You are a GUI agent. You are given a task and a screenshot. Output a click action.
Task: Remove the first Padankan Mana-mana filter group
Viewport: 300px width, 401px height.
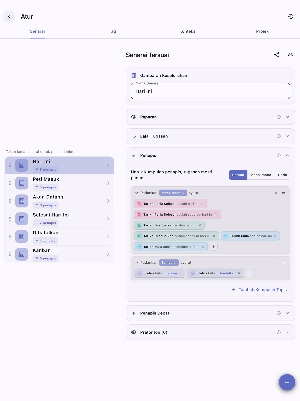[x=276, y=193]
